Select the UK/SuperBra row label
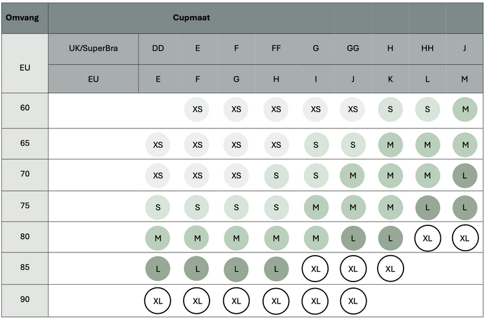 (x=94, y=48)
